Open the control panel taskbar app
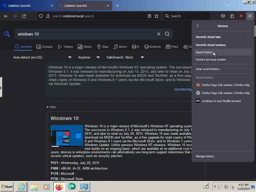 84,186
